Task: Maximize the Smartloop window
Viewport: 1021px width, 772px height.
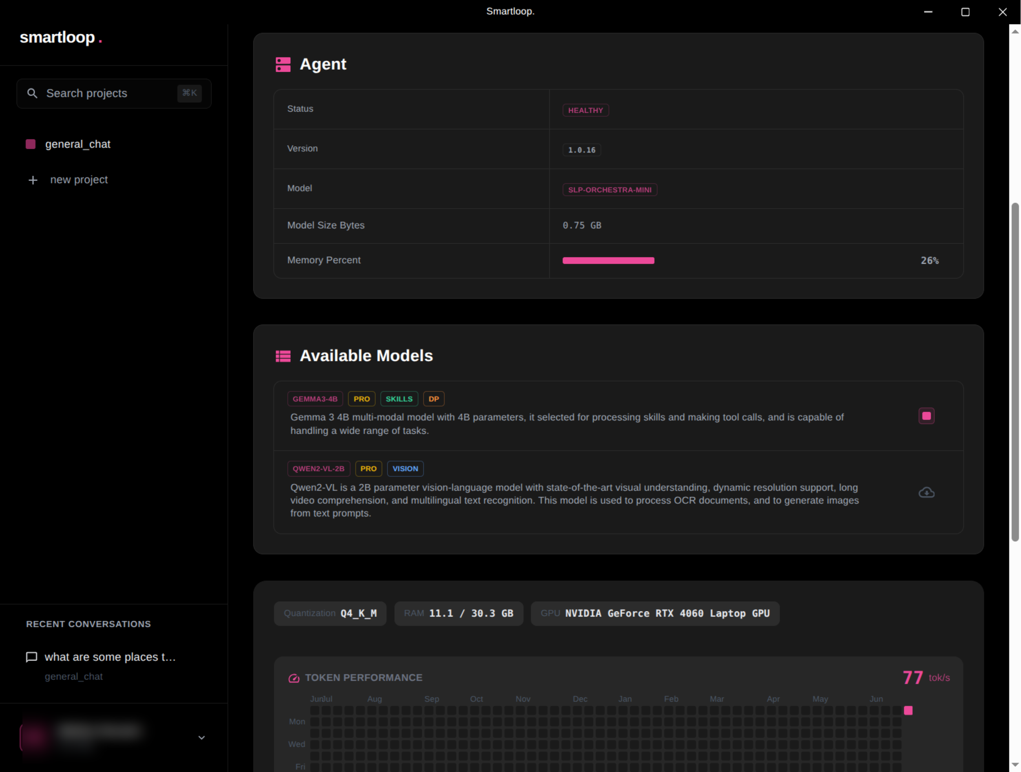Action: pyautogui.click(x=965, y=12)
